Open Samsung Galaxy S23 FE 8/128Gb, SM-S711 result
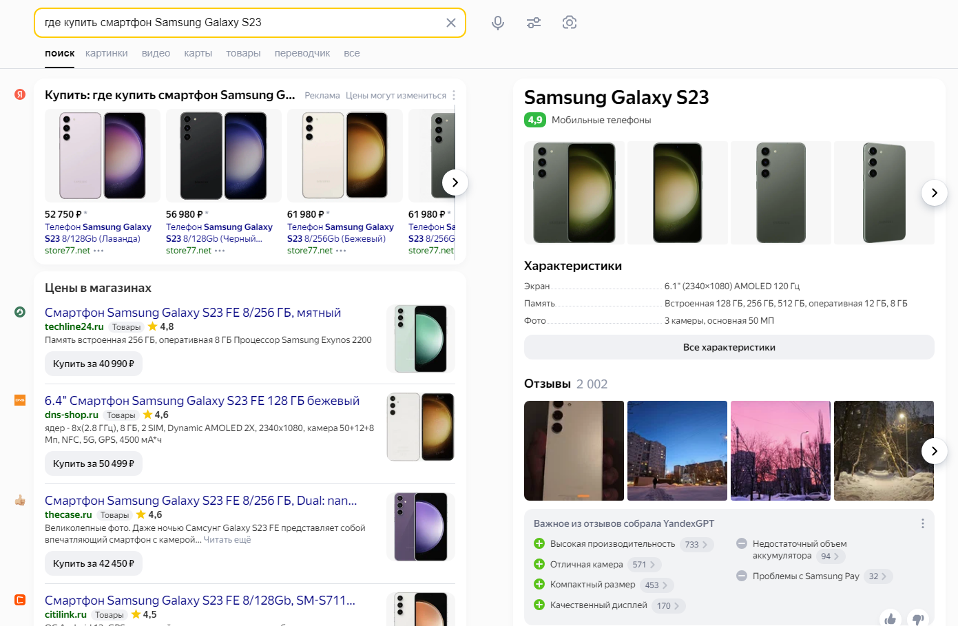This screenshot has width=958, height=626. (200, 601)
